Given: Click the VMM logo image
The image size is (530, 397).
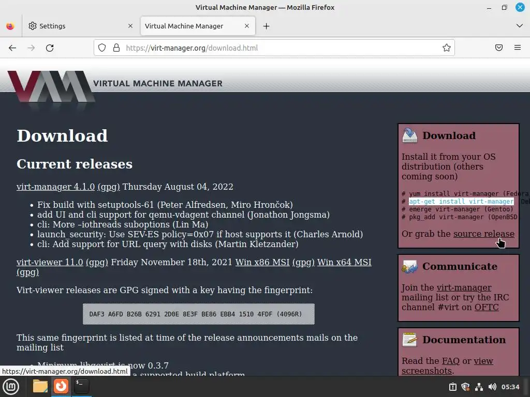Looking at the screenshot, I should (x=51, y=87).
